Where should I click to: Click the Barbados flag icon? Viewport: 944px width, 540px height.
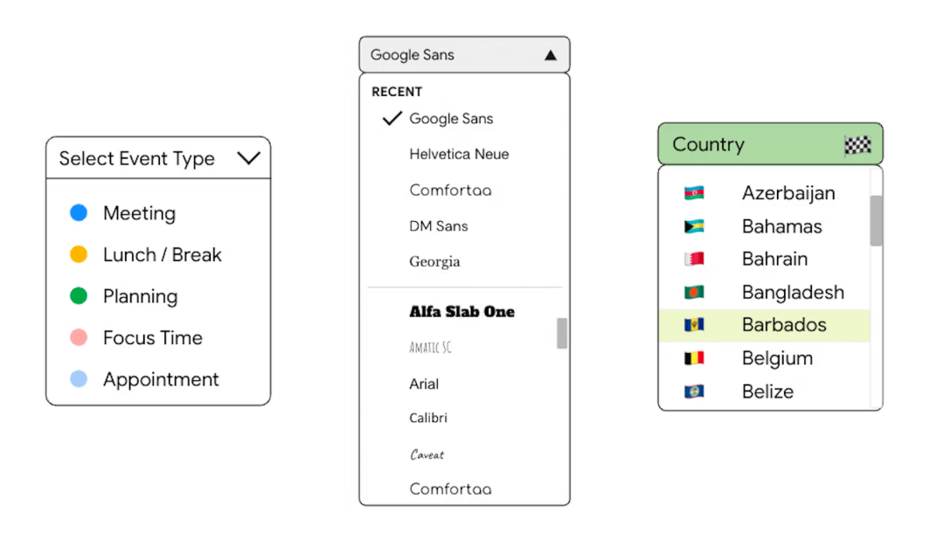[694, 325]
